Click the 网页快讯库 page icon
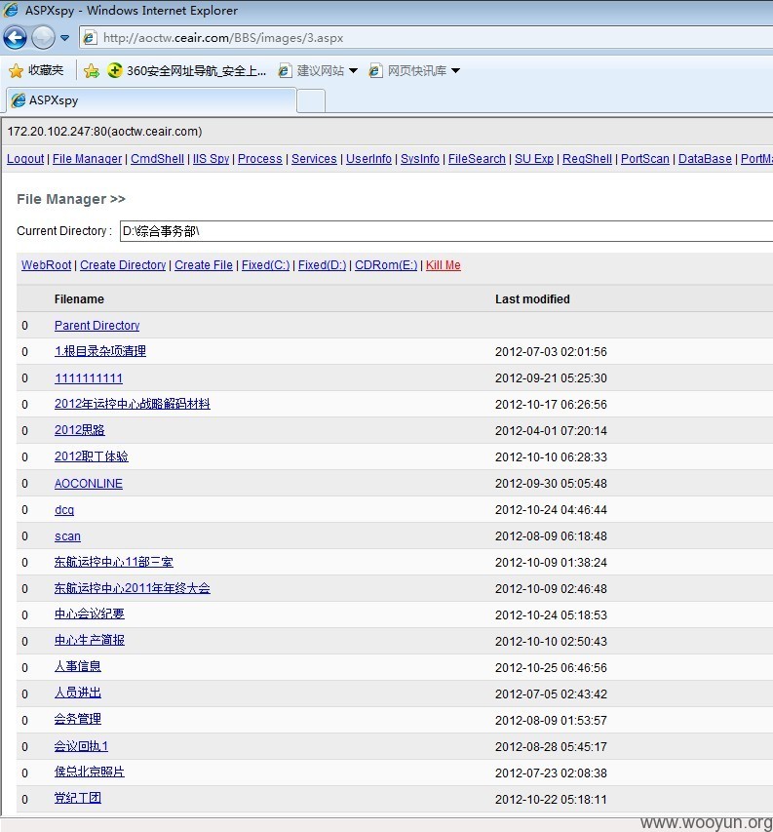 [x=375, y=70]
